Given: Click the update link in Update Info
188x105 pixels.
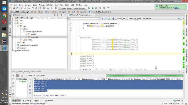Looking at the screenshot, I should tap(177, 8).
